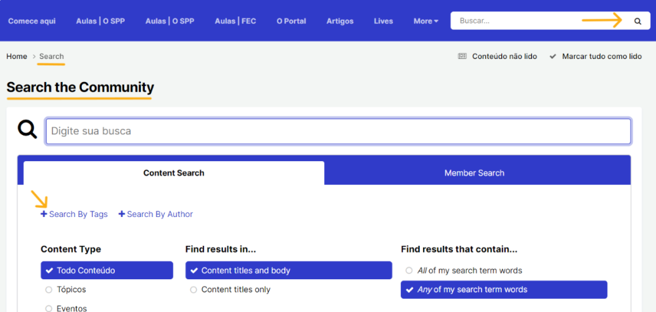Screen dimensions: 656x312
Task: Open the Lives navigation link
Action: tap(383, 21)
